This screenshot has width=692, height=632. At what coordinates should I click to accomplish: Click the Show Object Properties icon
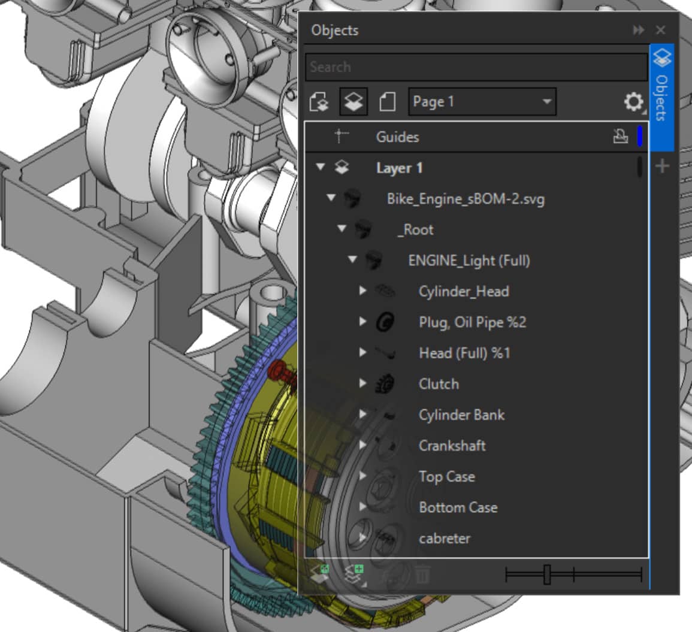click(319, 102)
